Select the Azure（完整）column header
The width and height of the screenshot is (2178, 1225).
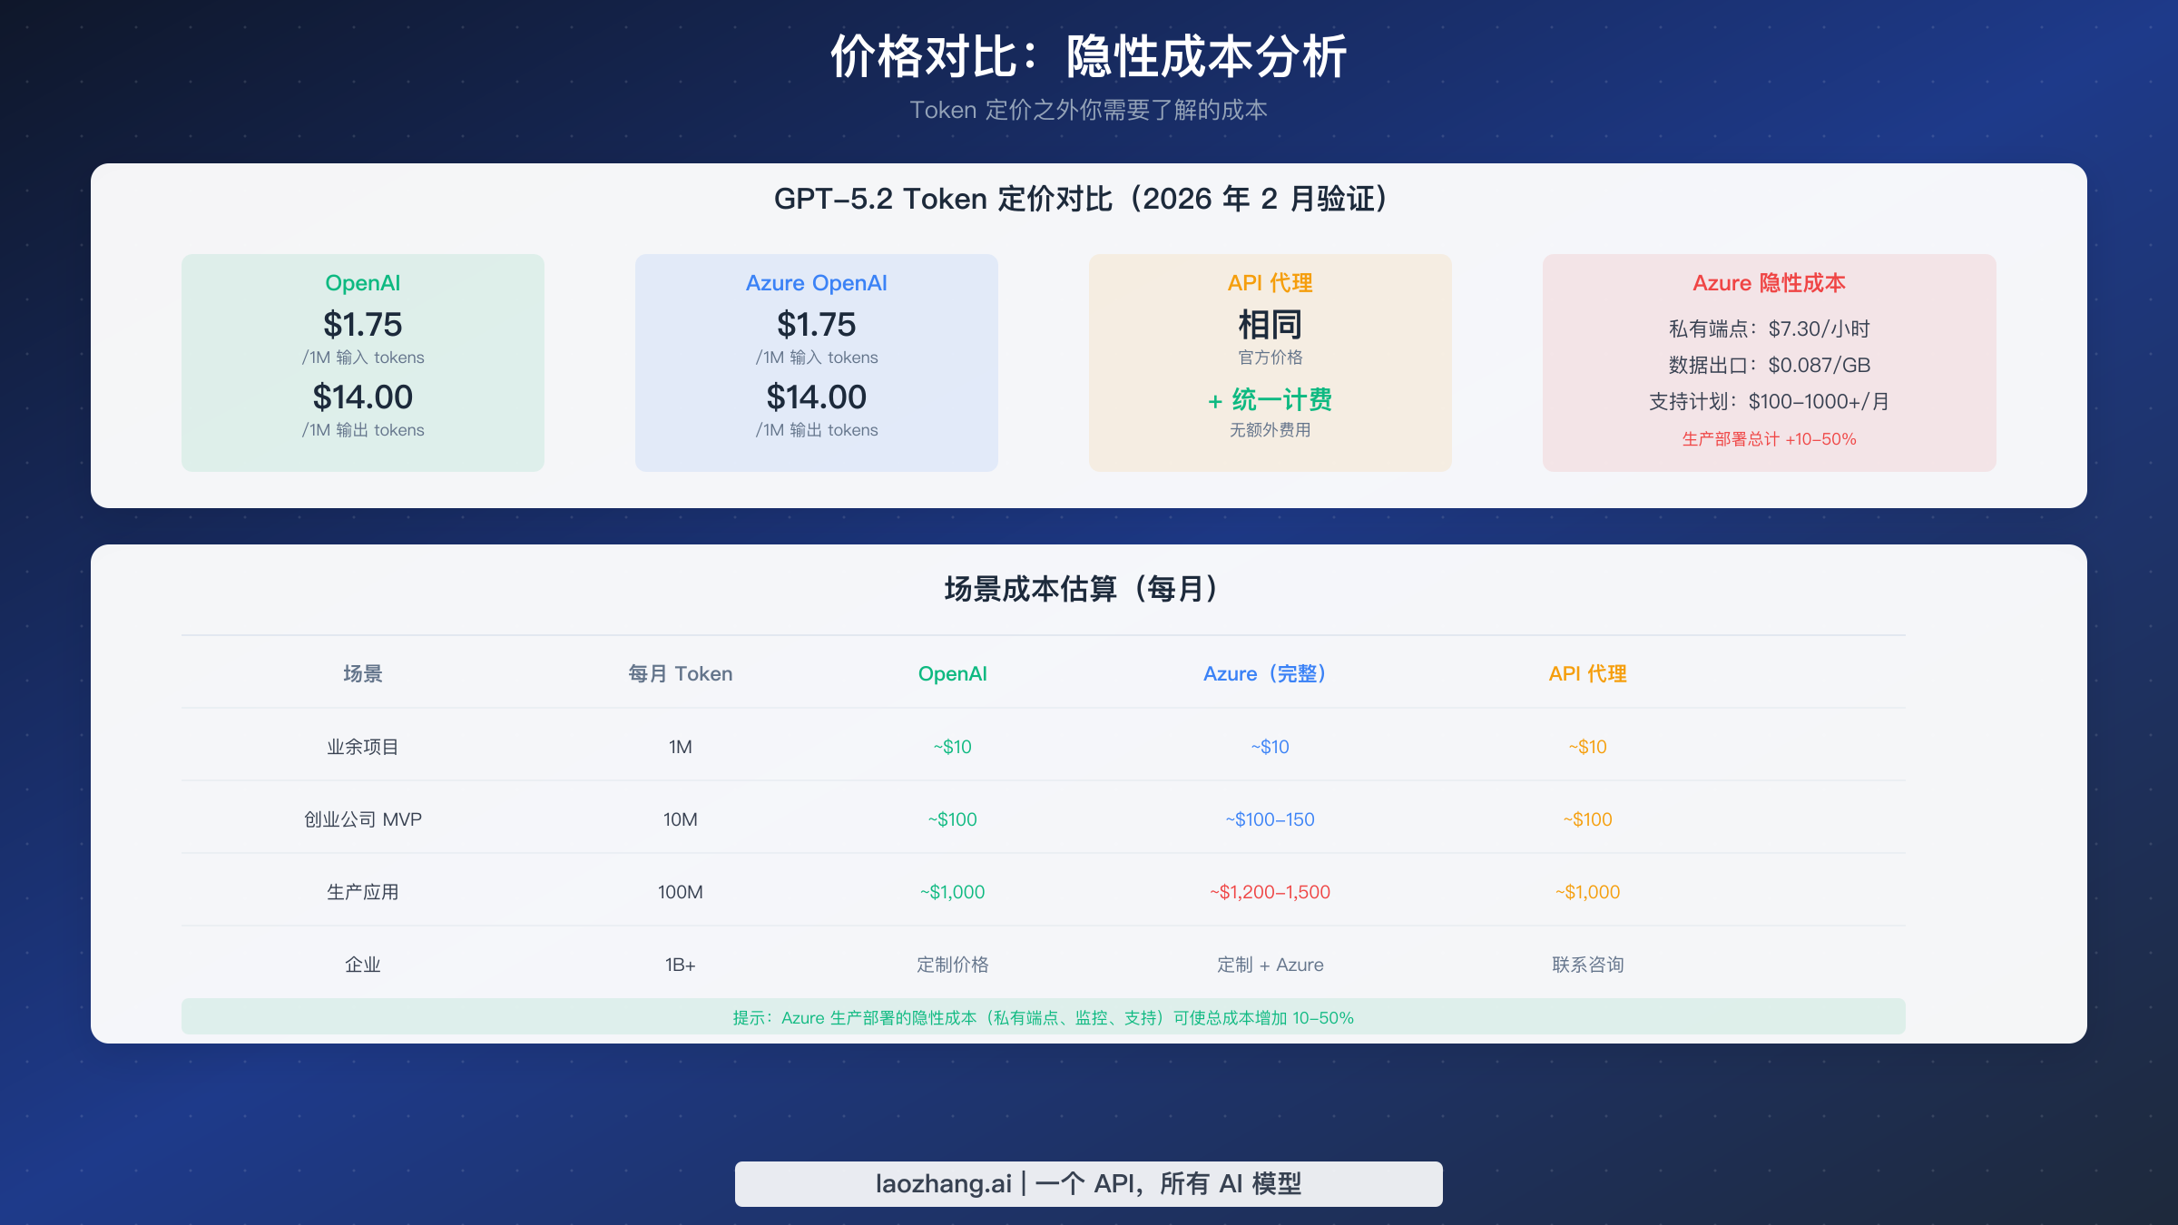(1267, 673)
